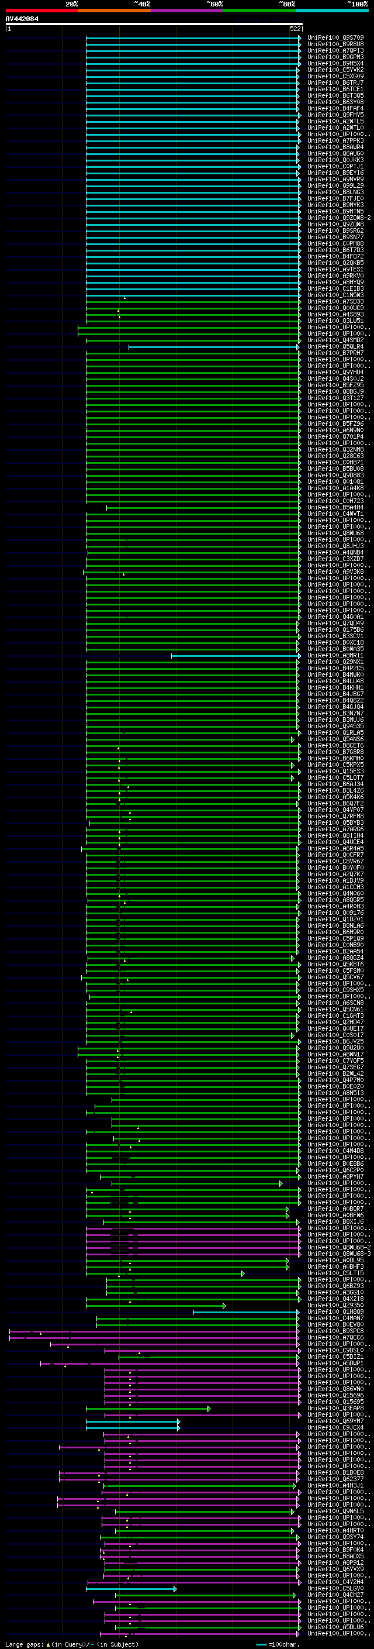
Task: Select hit label UniRef100_Q29350
Action: click(335, 1305)
